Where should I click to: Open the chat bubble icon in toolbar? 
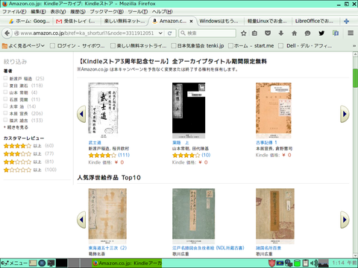(307, 33)
